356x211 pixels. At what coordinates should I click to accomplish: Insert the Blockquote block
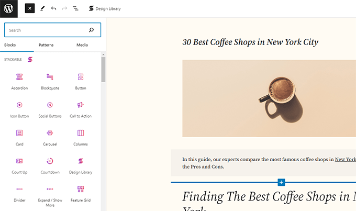[50, 81]
